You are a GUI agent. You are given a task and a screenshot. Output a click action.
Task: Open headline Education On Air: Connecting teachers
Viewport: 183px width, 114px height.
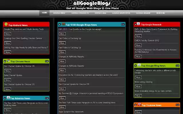[x=88, y=75]
